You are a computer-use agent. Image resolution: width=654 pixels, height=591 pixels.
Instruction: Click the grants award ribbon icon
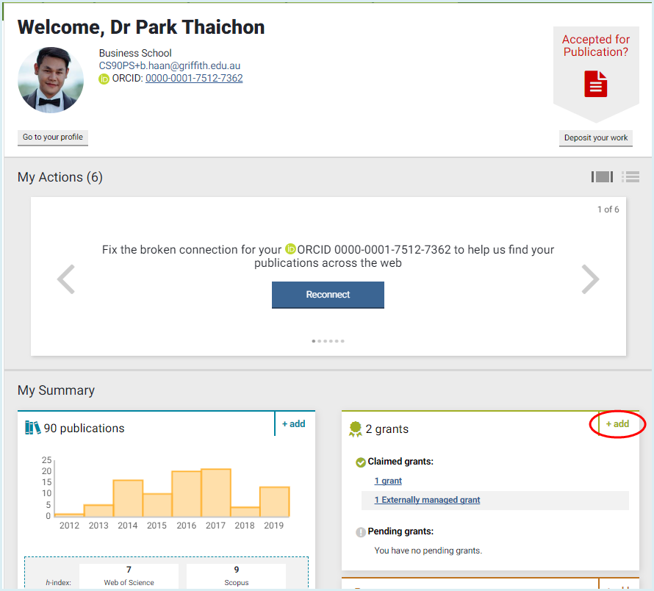[x=356, y=429]
